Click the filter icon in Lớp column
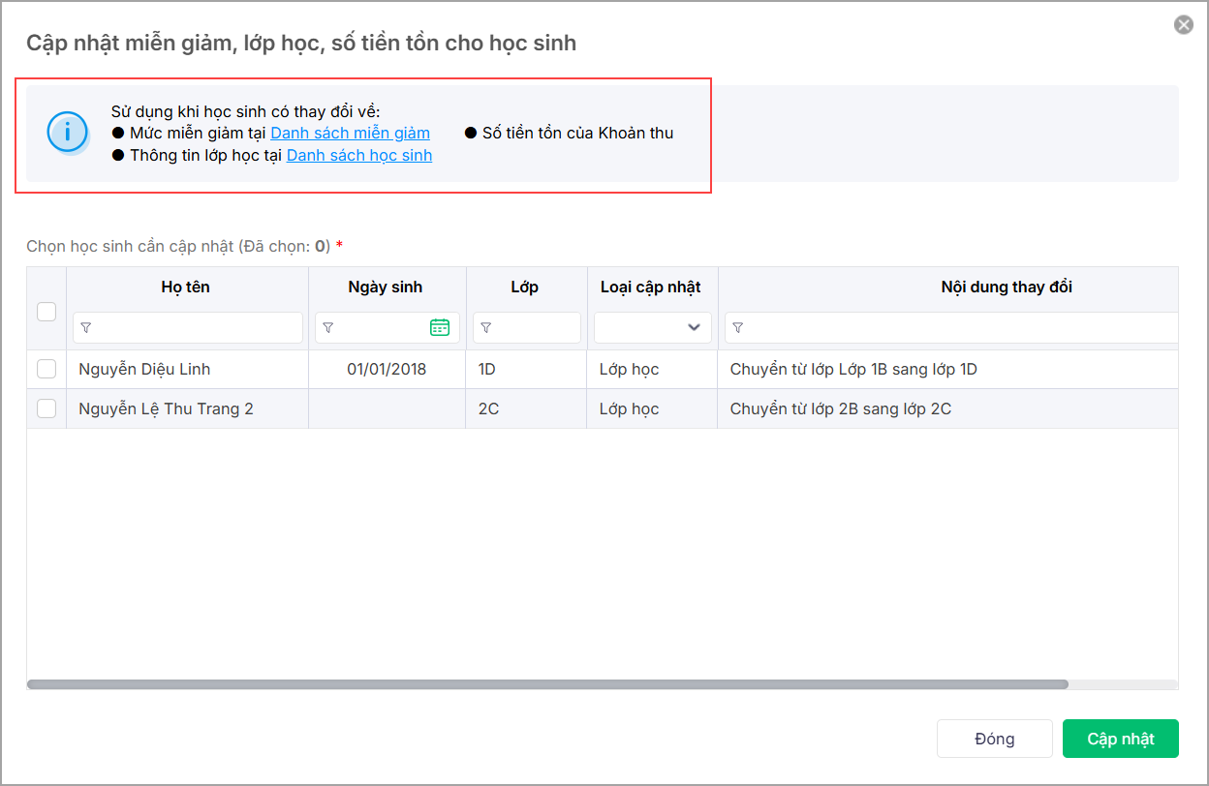 pos(485,328)
